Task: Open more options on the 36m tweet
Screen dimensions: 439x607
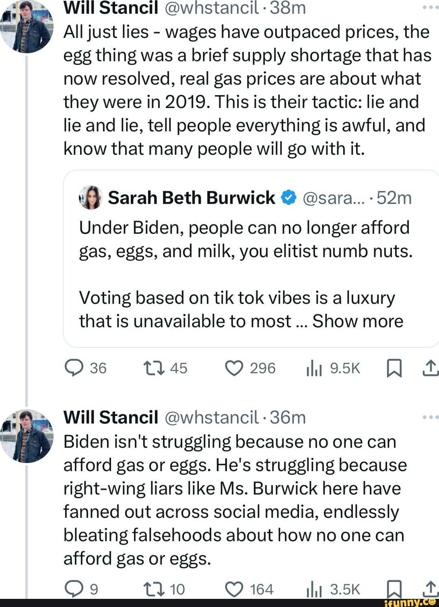Action: pyautogui.click(x=430, y=417)
